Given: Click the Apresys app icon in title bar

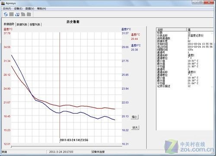Looking at the screenshot, I should pyautogui.click(x=3, y=3).
